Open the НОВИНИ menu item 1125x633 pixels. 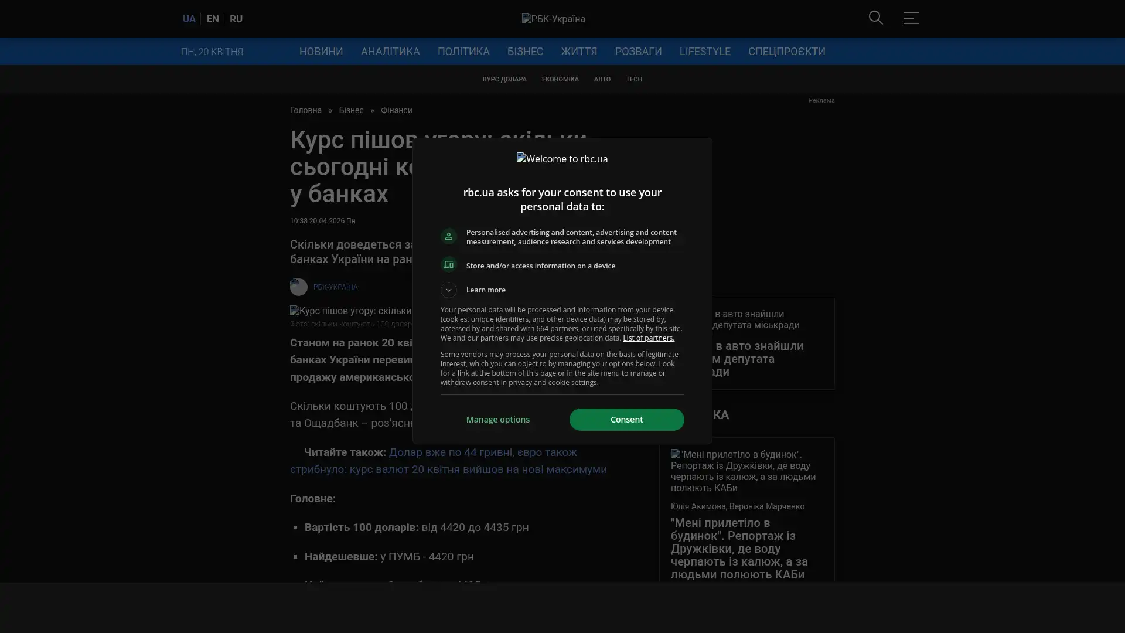[x=321, y=52]
